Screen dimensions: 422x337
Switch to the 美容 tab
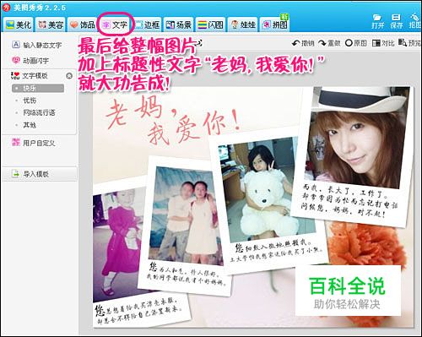tap(51, 24)
